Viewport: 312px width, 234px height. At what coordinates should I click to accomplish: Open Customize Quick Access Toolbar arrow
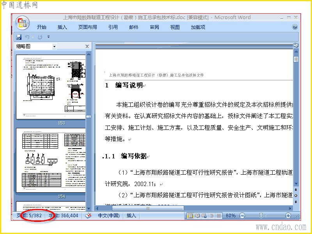pos(48,37)
